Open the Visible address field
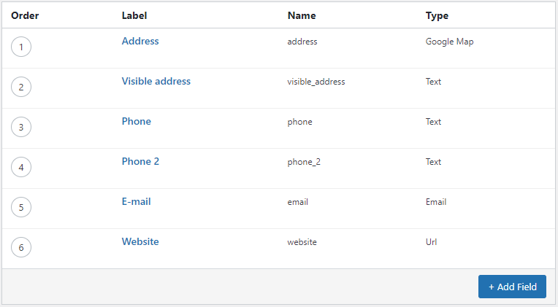 (156, 82)
